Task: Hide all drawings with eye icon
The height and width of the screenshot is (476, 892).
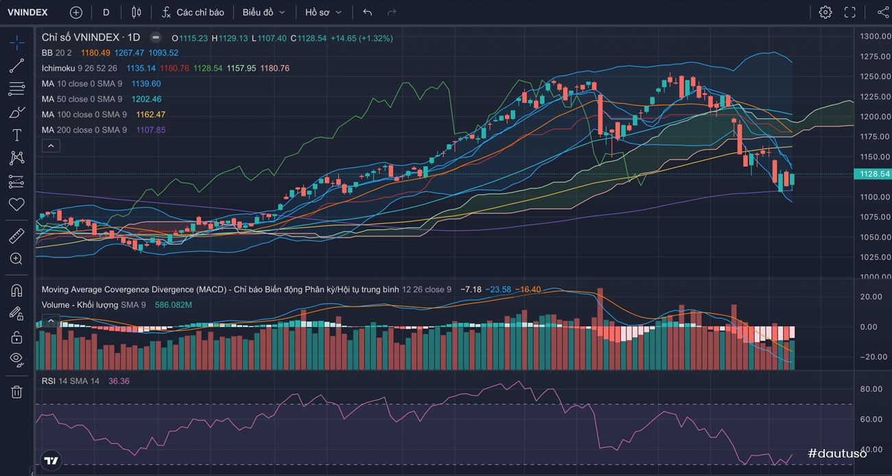Action: [x=16, y=359]
